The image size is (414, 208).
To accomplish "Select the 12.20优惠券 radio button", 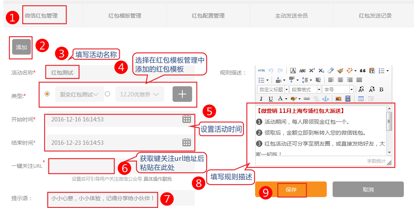I will 107,94.
